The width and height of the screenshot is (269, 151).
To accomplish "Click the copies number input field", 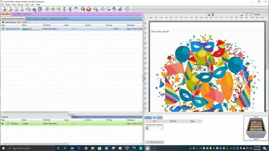I will [156, 128].
